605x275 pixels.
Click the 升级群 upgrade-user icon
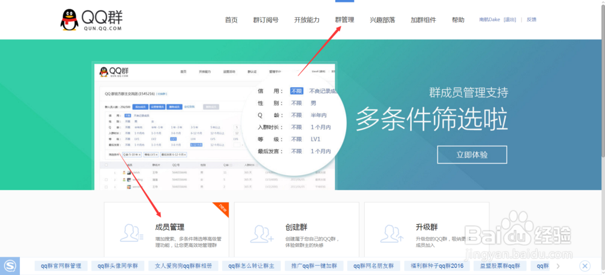click(392, 233)
